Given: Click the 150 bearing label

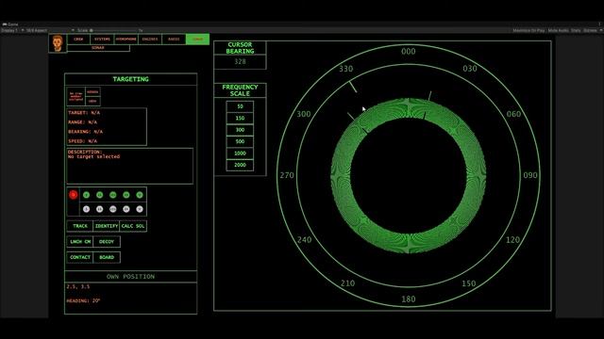Looking at the screenshot, I should [x=469, y=283].
